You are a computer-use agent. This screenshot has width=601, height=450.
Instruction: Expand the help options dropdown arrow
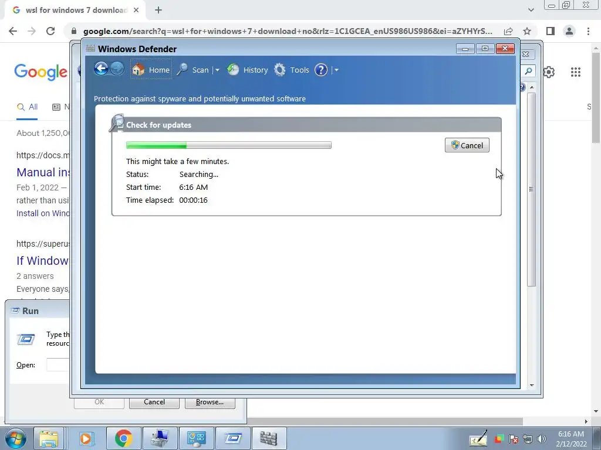(336, 70)
